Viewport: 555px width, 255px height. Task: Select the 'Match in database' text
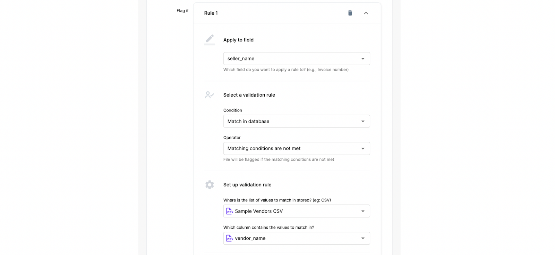tap(248, 121)
